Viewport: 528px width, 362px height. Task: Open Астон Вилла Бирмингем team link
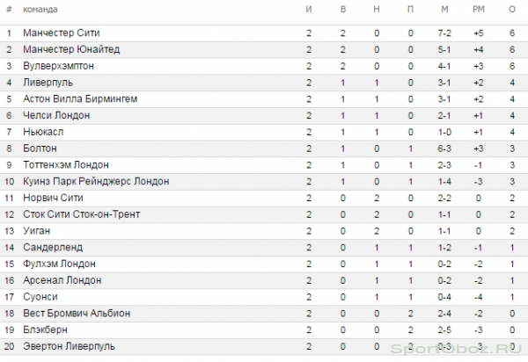click(x=80, y=98)
